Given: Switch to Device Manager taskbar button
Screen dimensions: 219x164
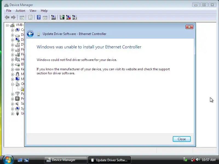Looking at the screenshot, I should pos(66,160).
